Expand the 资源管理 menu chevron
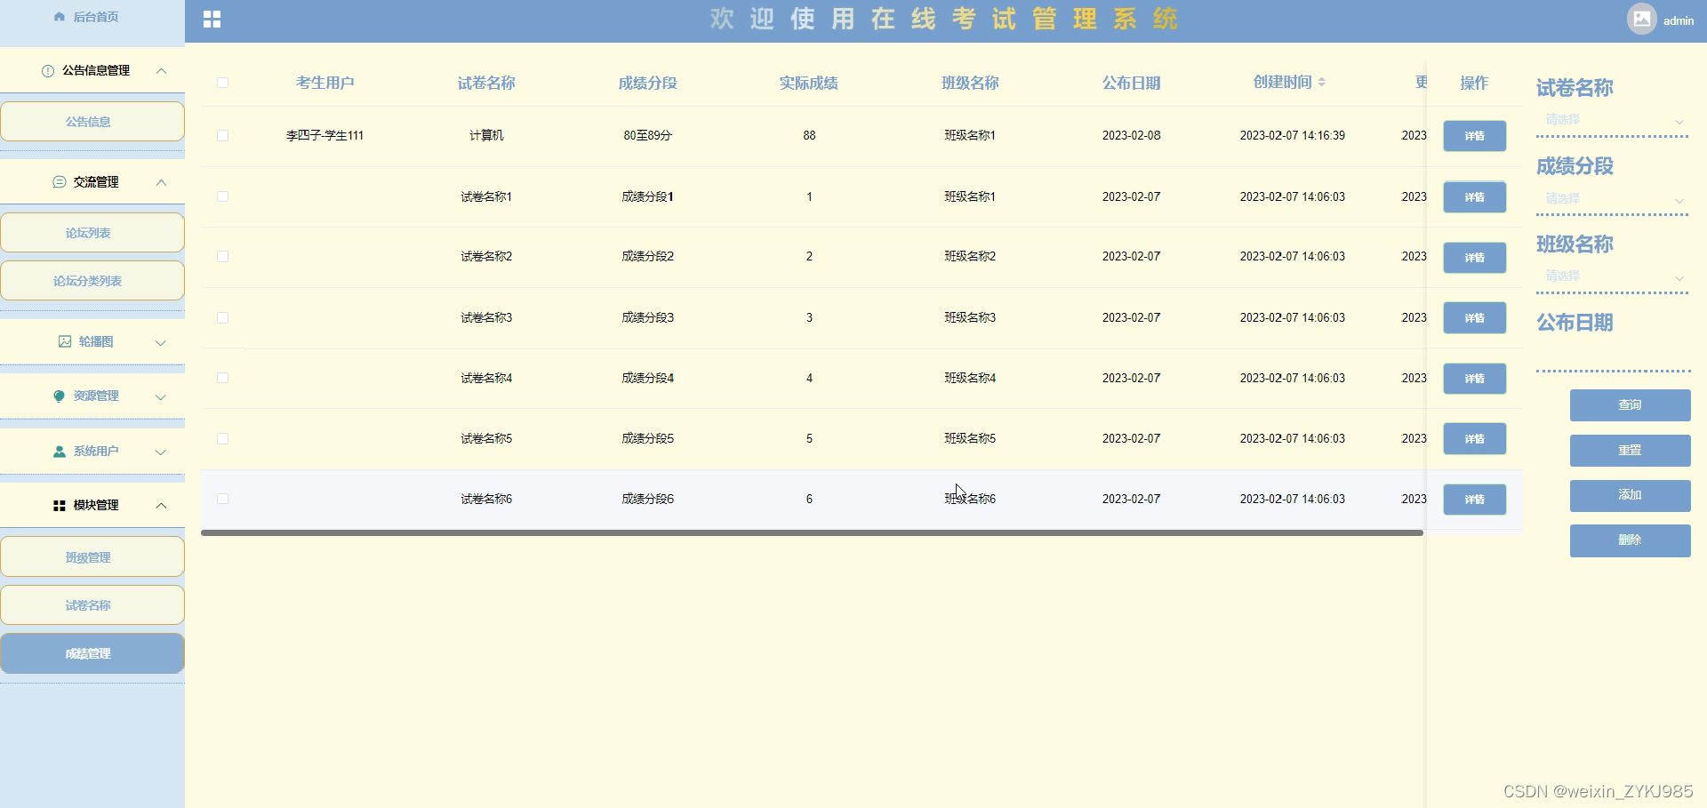This screenshot has width=1707, height=808. point(161,397)
